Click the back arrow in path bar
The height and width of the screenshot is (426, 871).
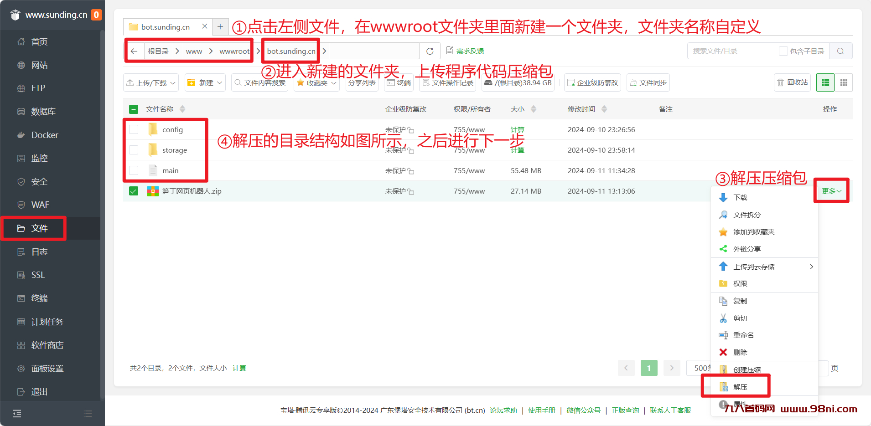[x=134, y=51]
